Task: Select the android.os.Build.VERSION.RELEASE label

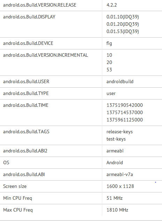Action: [x=40, y=5]
